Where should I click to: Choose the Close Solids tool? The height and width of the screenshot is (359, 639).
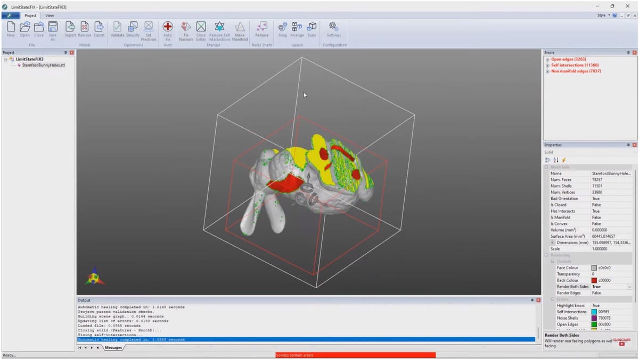pos(201,31)
